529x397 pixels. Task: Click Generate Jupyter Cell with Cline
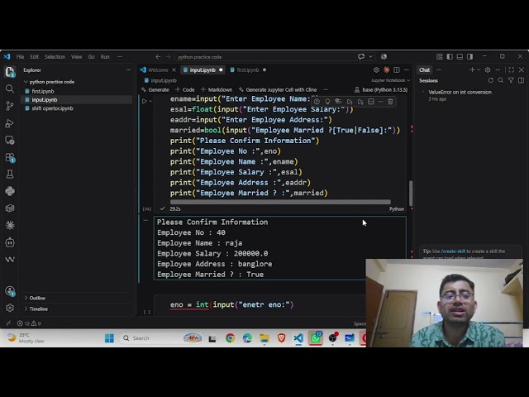(x=278, y=90)
